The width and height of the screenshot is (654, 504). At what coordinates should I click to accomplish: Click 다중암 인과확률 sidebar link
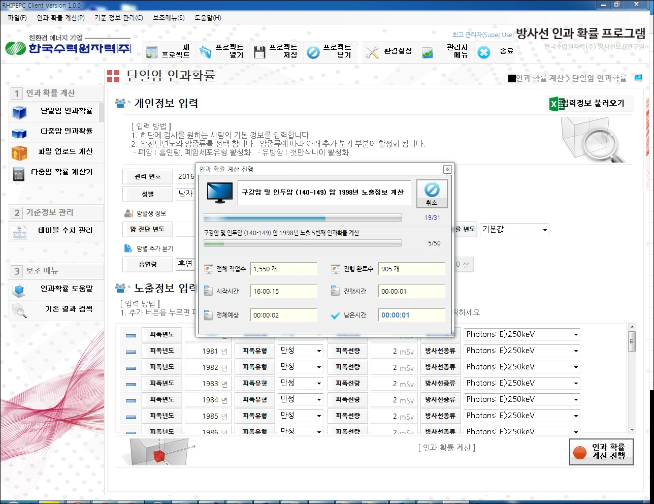[x=67, y=131]
